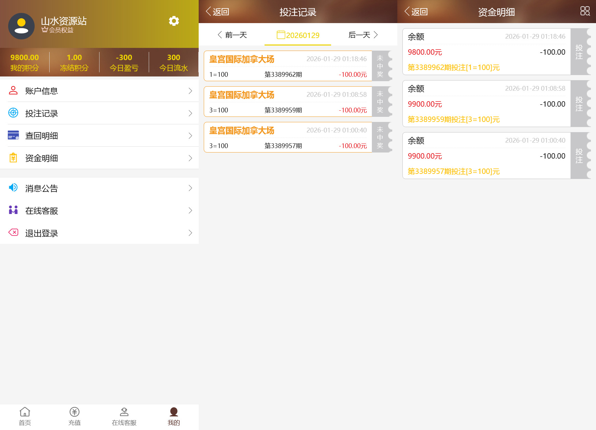Open the grid icon in 资金明细 header
Screen dimensions: 596x430
coord(585,12)
